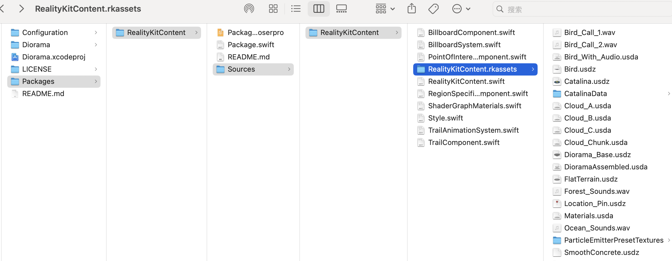Open the more actions ellipsis menu
This screenshot has height=261, width=672.
coord(461,9)
